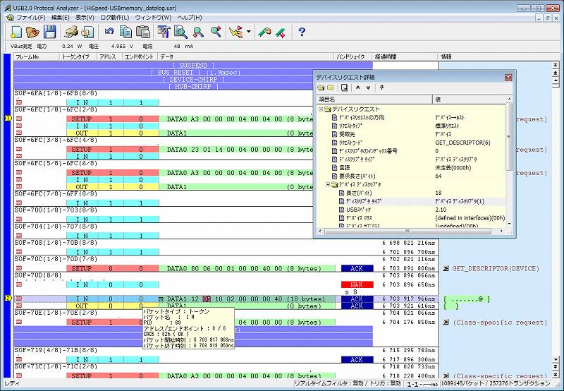Viewport: 564px width, 391px height.
Task: Click the Search magnifier over document icon
Action: (x=180, y=32)
